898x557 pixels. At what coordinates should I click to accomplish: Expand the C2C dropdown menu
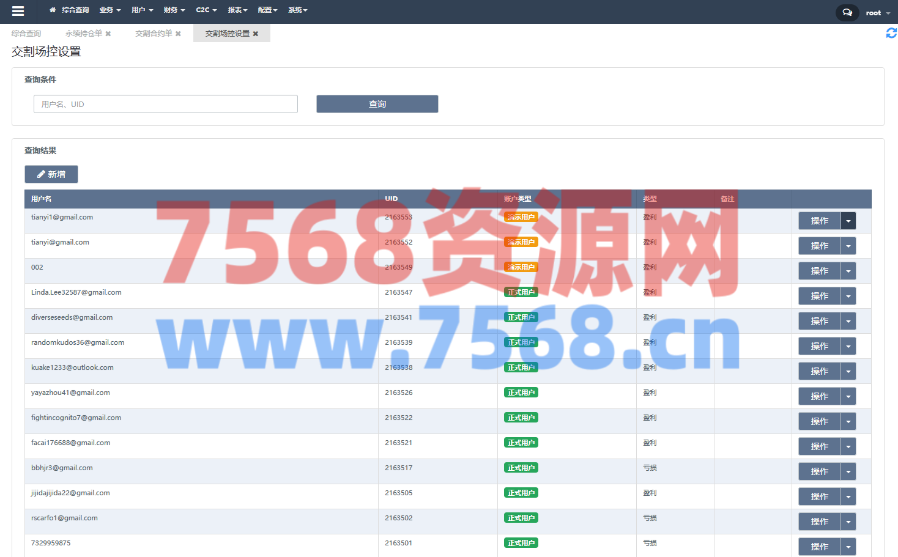click(206, 10)
